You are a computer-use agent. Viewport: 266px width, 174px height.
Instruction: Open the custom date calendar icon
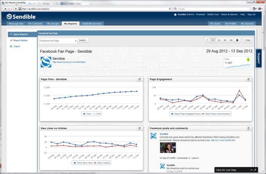(x=237, y=40)
